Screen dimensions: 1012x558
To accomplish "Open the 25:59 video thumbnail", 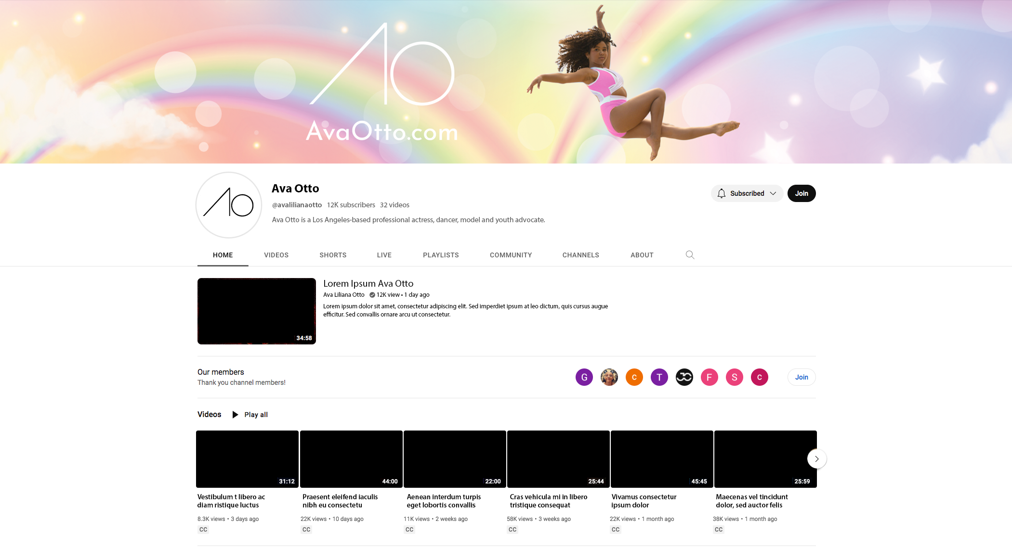I will point(765,459).
